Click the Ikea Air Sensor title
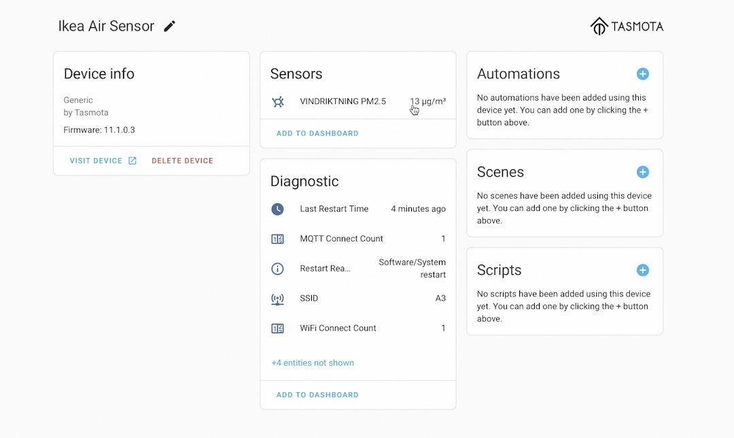The width and height of the screenshot is (734, 438). coord(106,27)
